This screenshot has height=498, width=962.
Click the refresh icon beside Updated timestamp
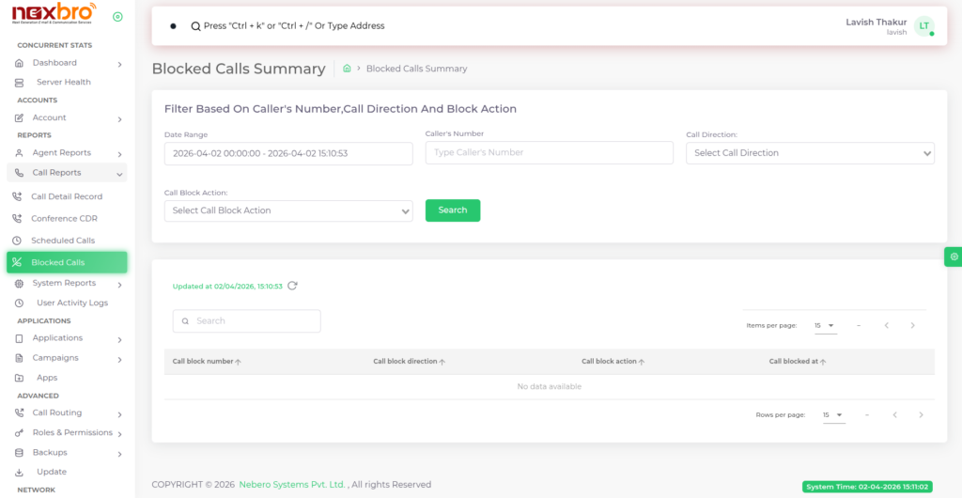point(292,286)
